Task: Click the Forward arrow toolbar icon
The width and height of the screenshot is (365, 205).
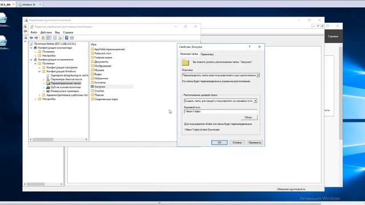Action: click(x=36, y=38)
